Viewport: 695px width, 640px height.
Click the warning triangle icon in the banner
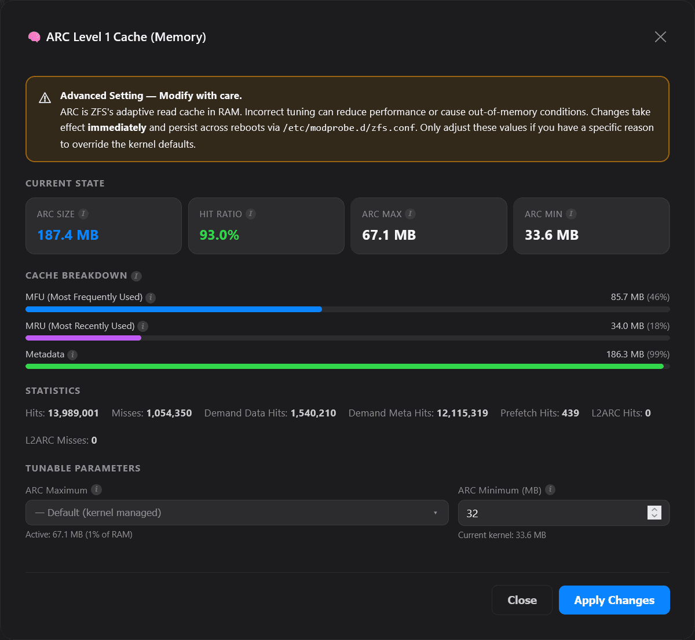(x=45, y=97)
